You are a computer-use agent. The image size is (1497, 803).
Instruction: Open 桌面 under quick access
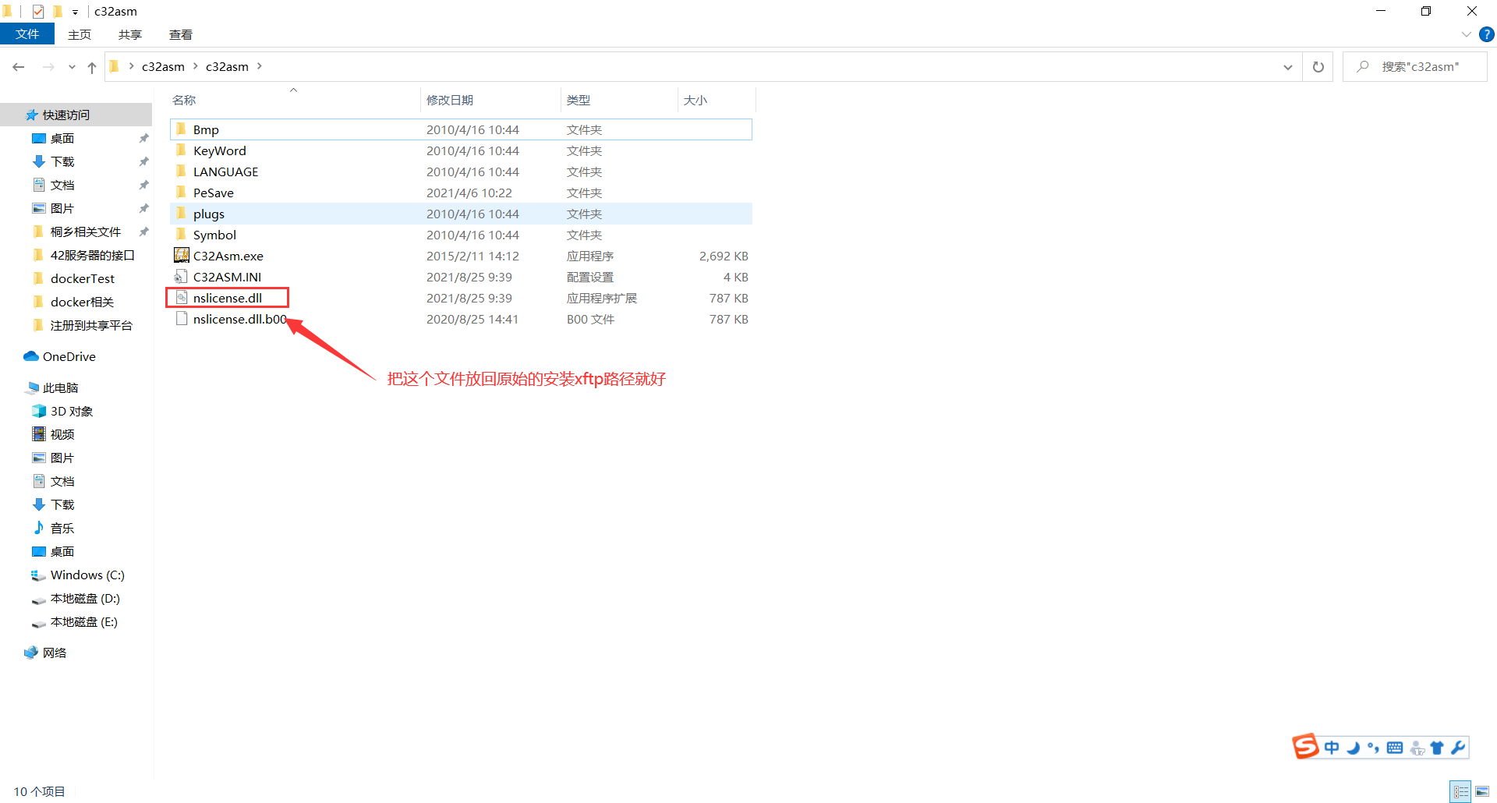[62, 138]
